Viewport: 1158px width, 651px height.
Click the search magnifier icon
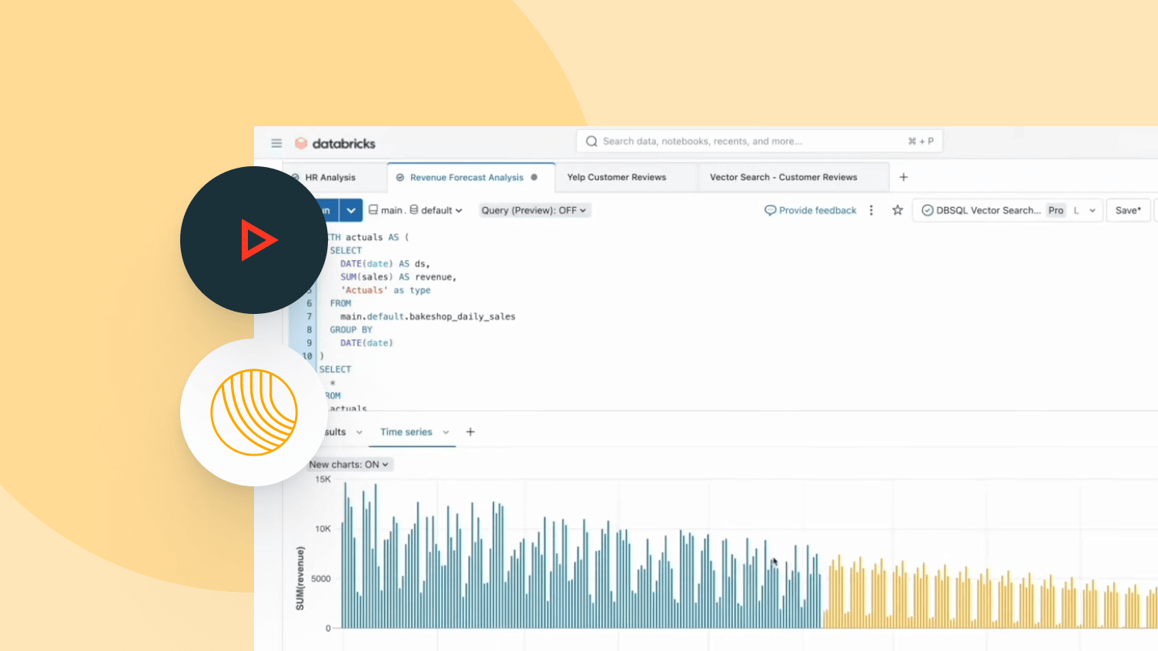pyautogui.click(x=591, y=142)
